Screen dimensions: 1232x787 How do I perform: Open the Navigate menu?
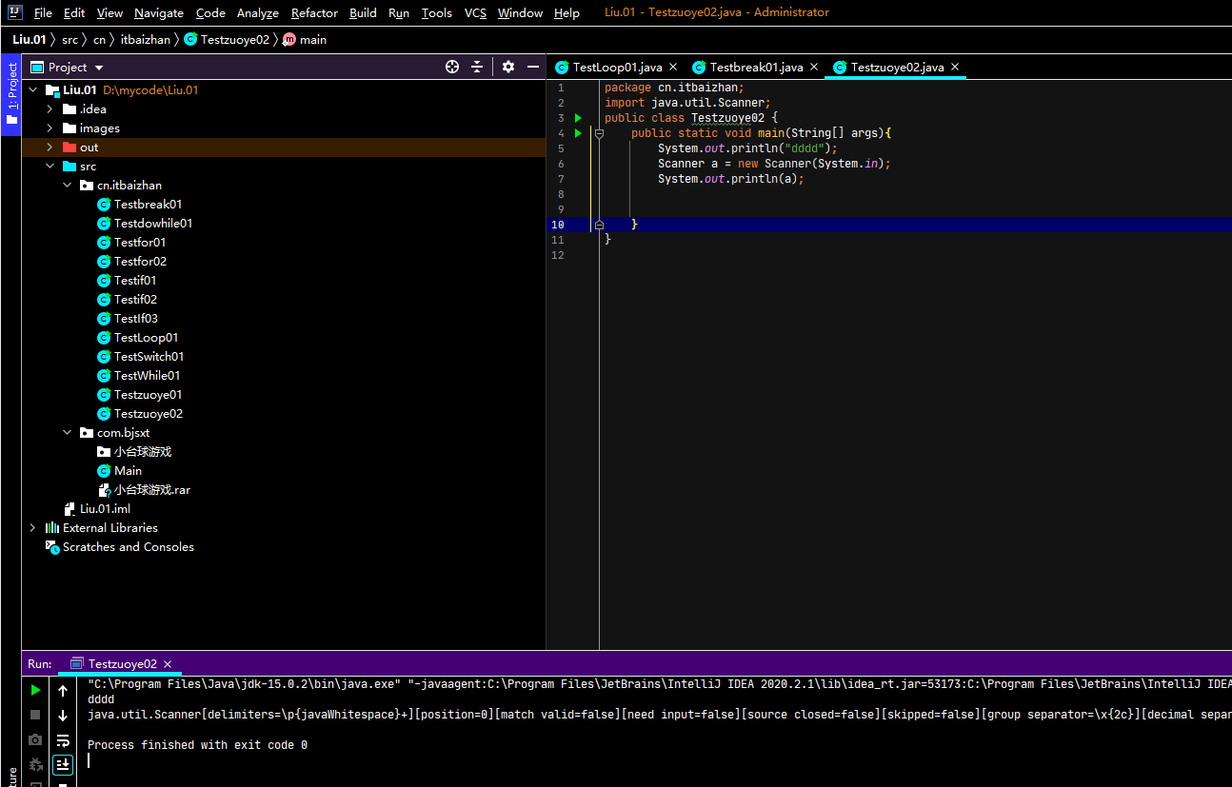coord(159,12)
